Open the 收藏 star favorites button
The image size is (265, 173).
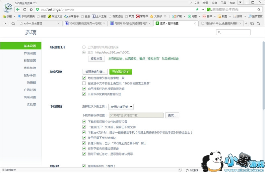click(x=7, y=16)
